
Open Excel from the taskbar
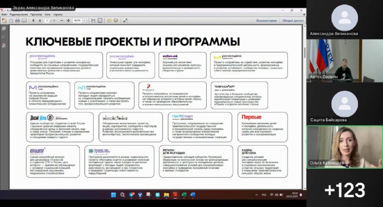point(184,195)
